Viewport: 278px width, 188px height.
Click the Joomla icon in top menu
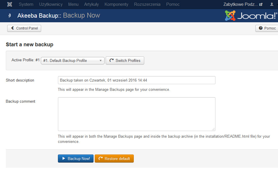coord(10,4)
